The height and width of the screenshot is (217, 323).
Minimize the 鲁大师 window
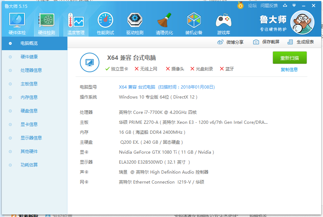[x=303, y=6]
